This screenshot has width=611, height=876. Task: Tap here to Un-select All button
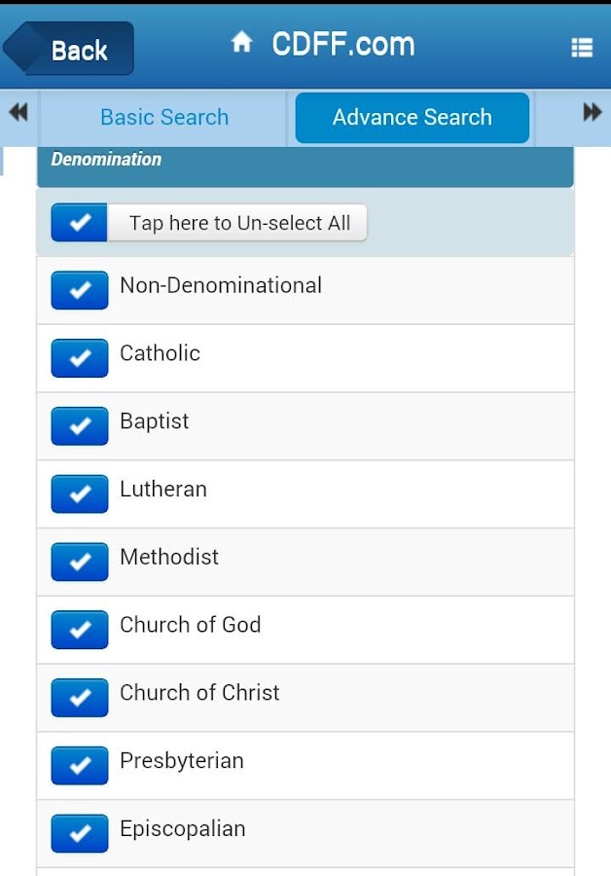[238, 223]
